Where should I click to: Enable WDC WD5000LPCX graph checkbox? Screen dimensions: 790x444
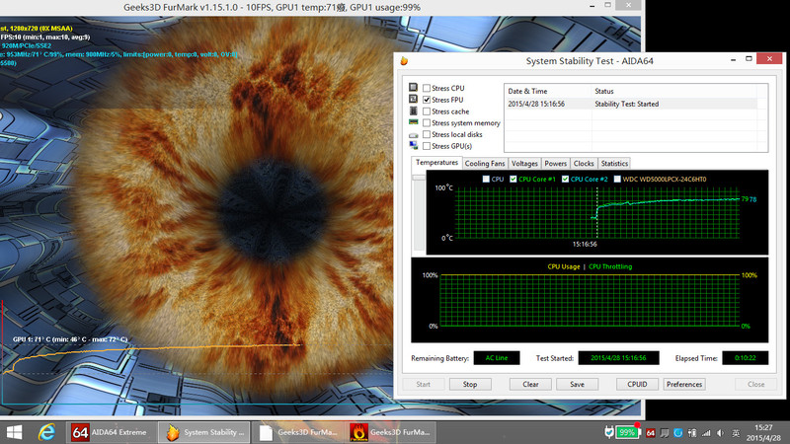[x=617, y=179]
